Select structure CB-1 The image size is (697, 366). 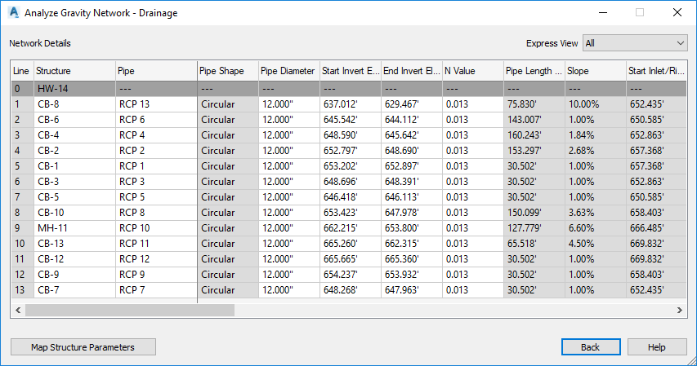(x=74, y=166)
